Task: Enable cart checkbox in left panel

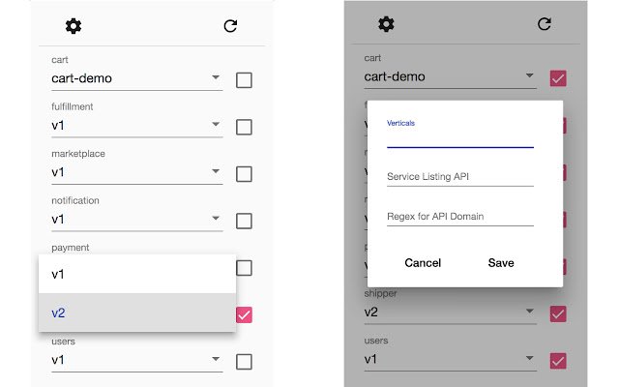Action: pyautogui.click(x=244, y=80)
